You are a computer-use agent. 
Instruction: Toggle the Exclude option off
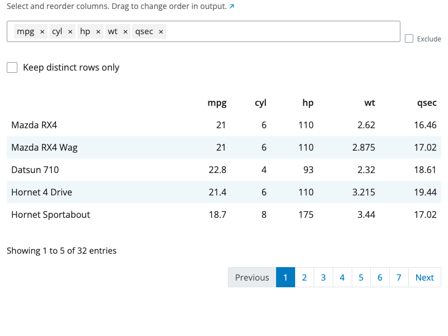409,38
